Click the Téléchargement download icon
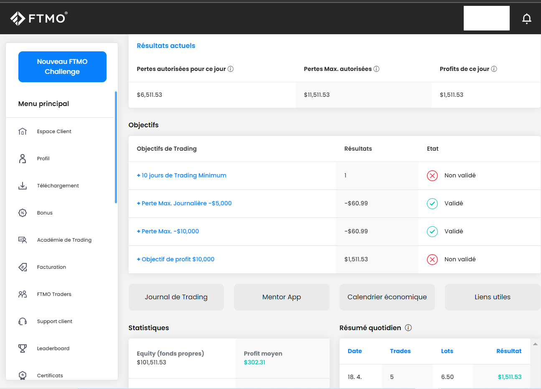 click(x=23, y=186)
